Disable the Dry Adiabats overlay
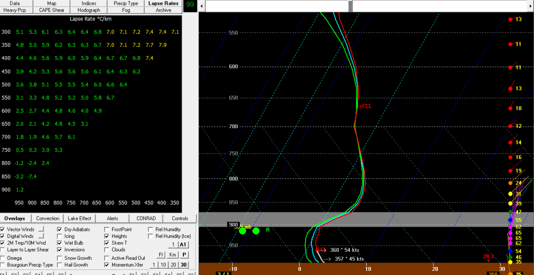The image size is (534, 275). 61,230
